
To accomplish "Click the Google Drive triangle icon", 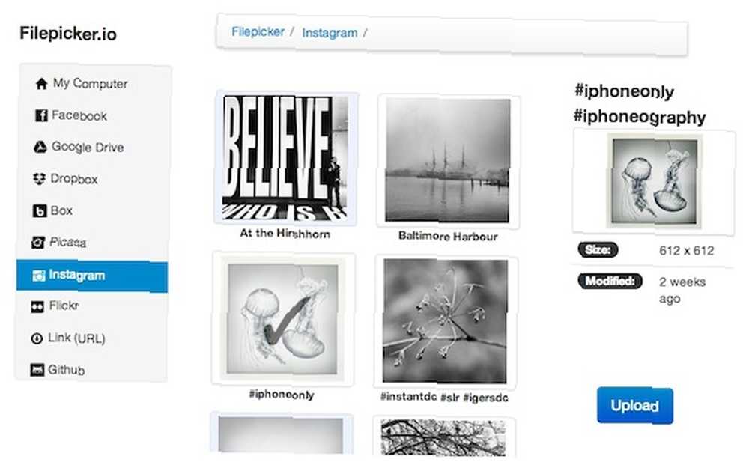I will pos(40,147).
